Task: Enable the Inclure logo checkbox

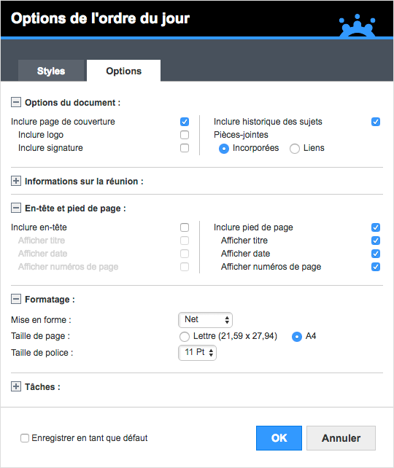Action: (x=185, y=135)
